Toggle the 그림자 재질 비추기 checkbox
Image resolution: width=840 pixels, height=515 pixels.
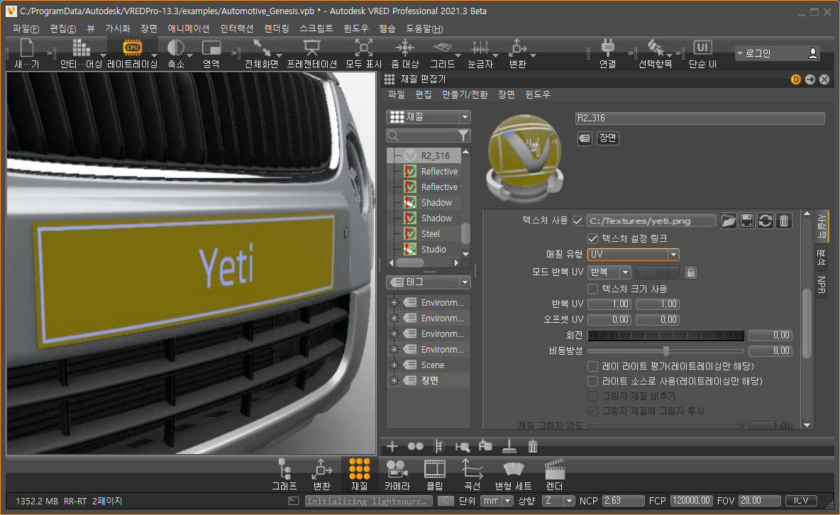(x=592, y=396)
